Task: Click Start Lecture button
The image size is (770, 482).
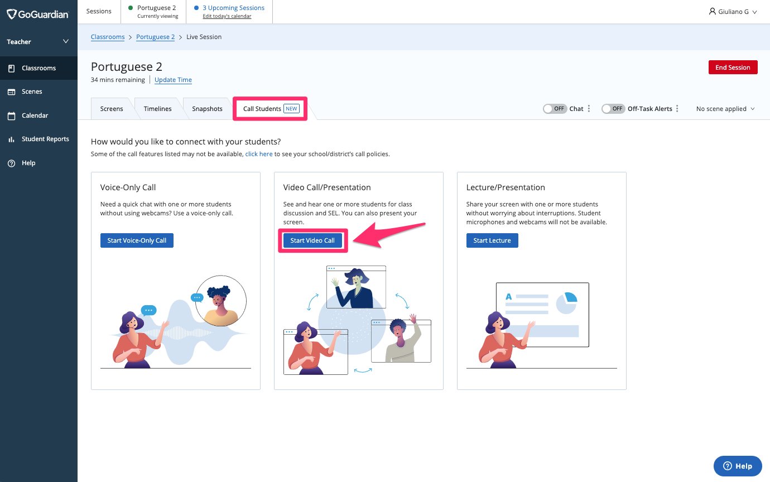Action: pyautogui.click(x=492, y=240)
